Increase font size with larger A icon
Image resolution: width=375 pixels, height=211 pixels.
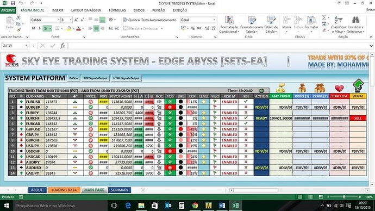76,20
